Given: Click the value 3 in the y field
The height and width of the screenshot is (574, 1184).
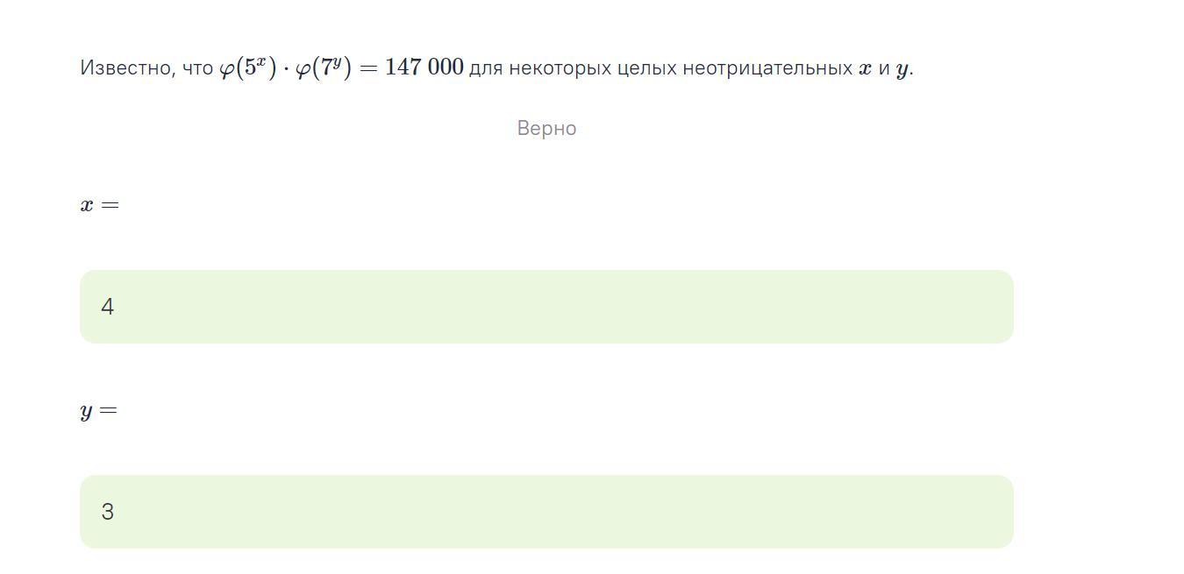Looking at the screenshot, I should click(108, 513).
